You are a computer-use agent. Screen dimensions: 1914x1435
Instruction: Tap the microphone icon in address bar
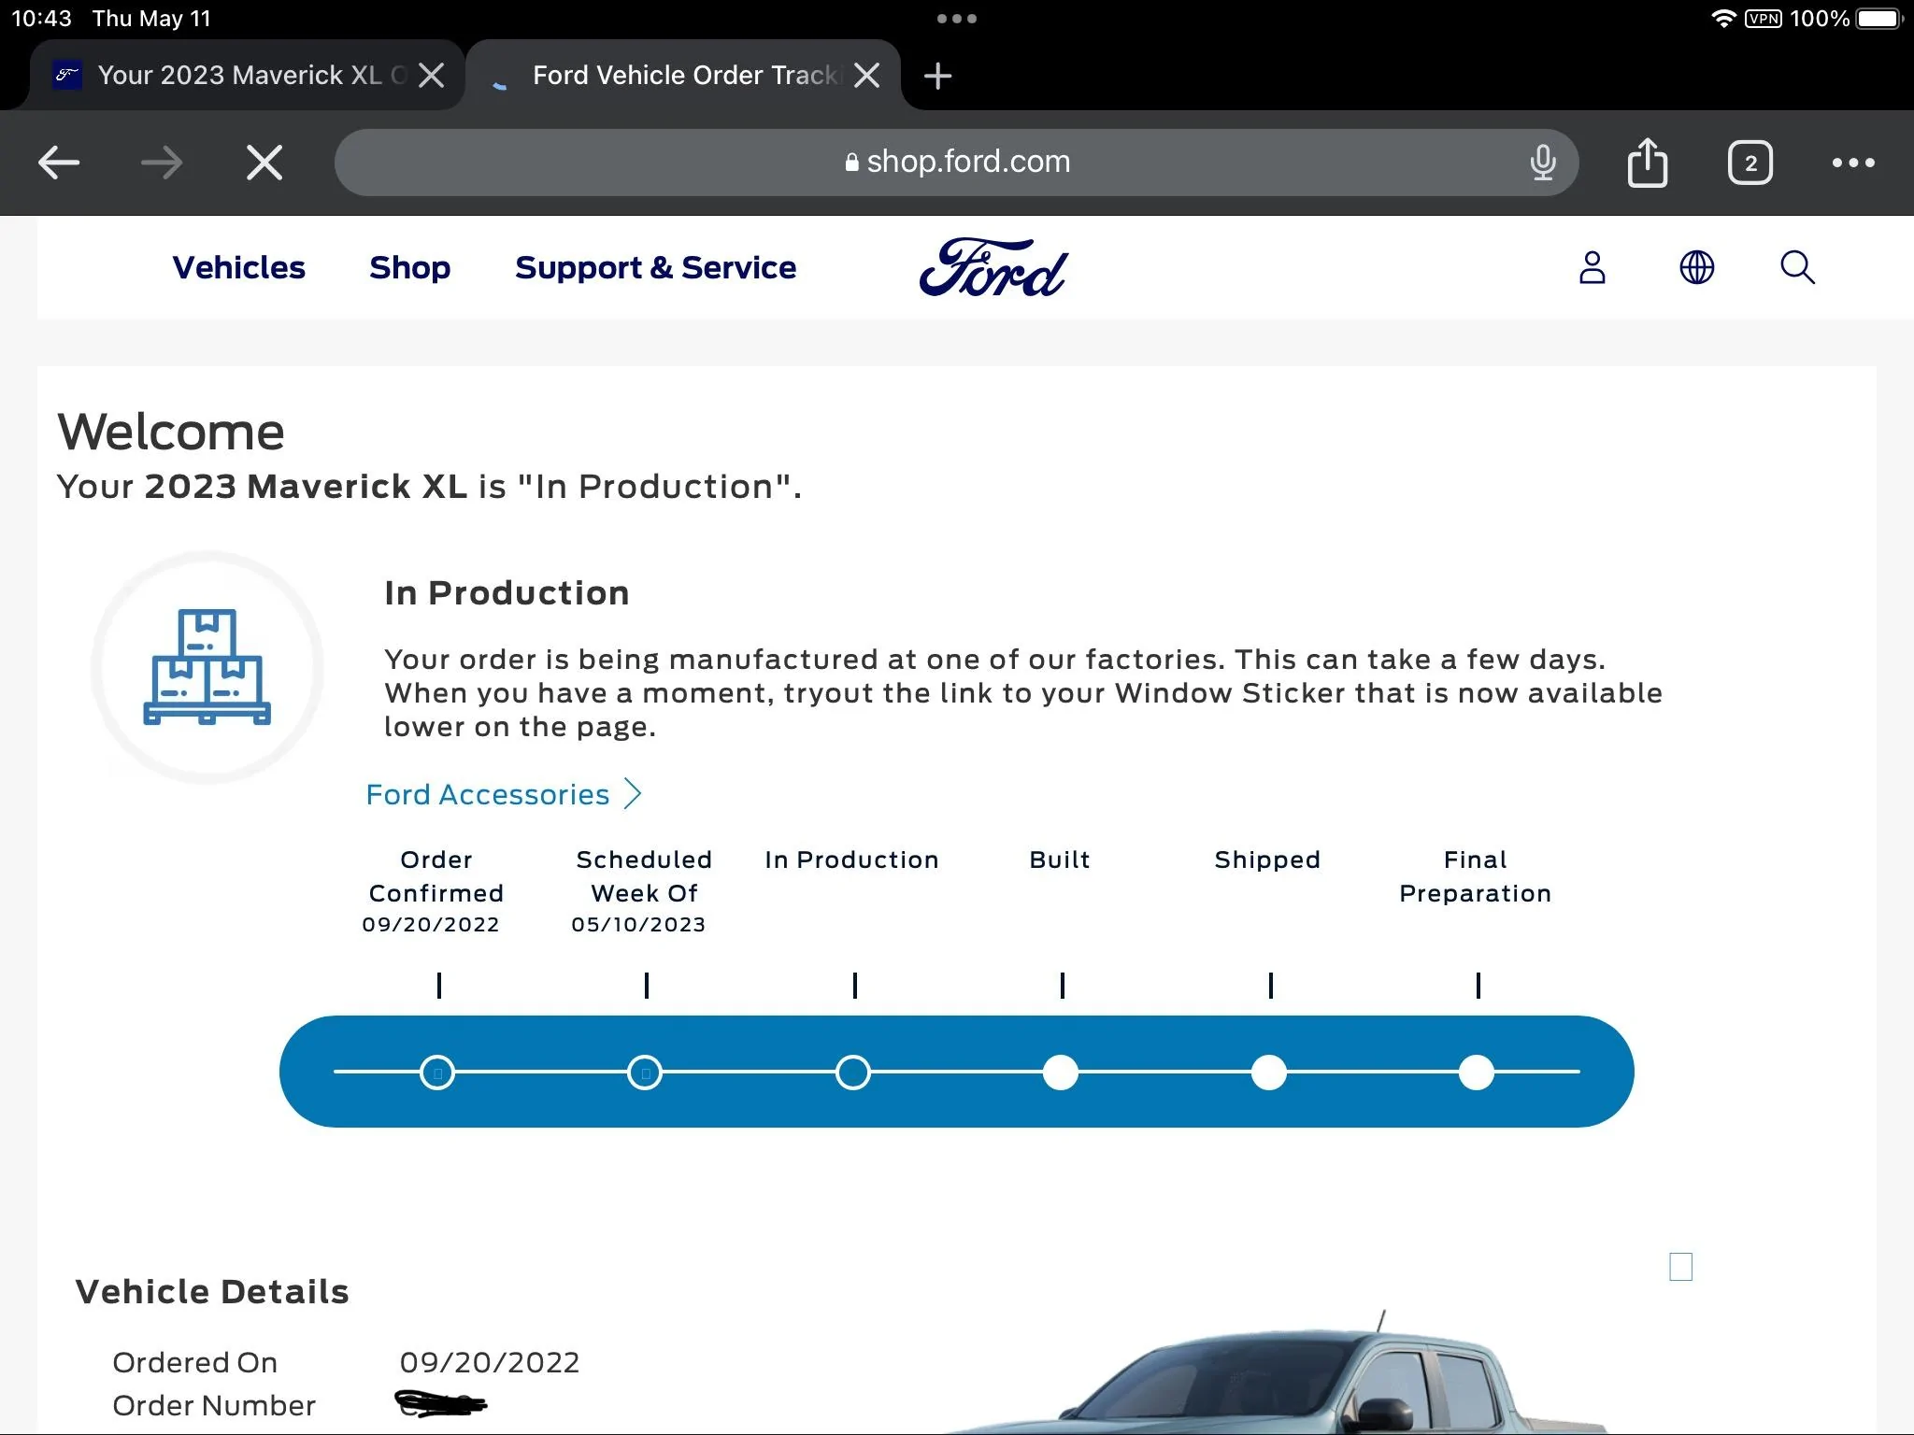click(1543, 163)
